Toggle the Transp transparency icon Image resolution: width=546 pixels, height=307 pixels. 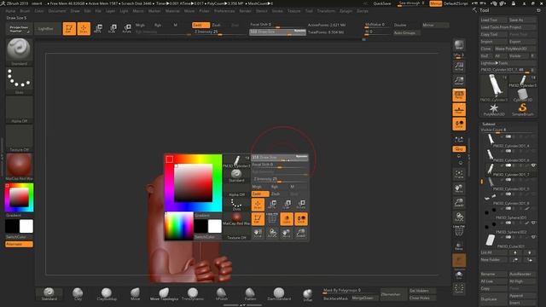tap(459, 246)
